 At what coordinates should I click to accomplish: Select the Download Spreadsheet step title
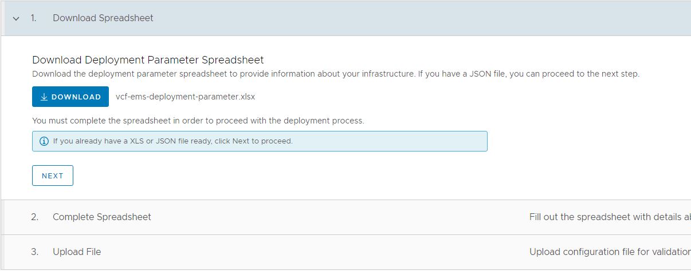point(103,18)
